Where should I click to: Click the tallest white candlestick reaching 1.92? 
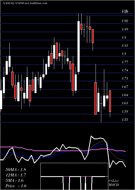coord(79,46)
